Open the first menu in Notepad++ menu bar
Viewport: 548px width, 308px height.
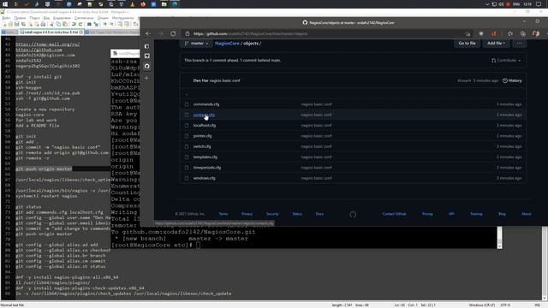tap(6, 18)
